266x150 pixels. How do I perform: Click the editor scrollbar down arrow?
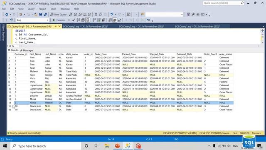click(262, 42)
